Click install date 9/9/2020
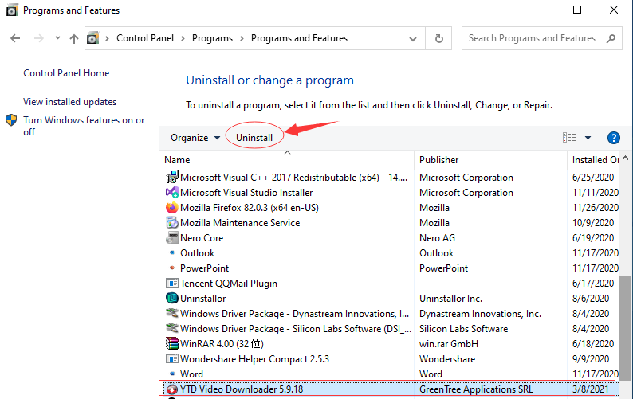Screen dimensions: 633x399 click(591, 359)
